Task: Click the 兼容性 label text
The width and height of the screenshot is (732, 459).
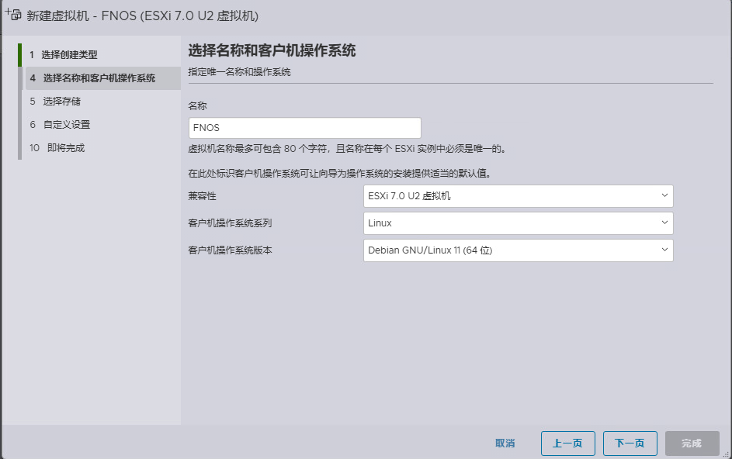Action: (x=202, y=196)
